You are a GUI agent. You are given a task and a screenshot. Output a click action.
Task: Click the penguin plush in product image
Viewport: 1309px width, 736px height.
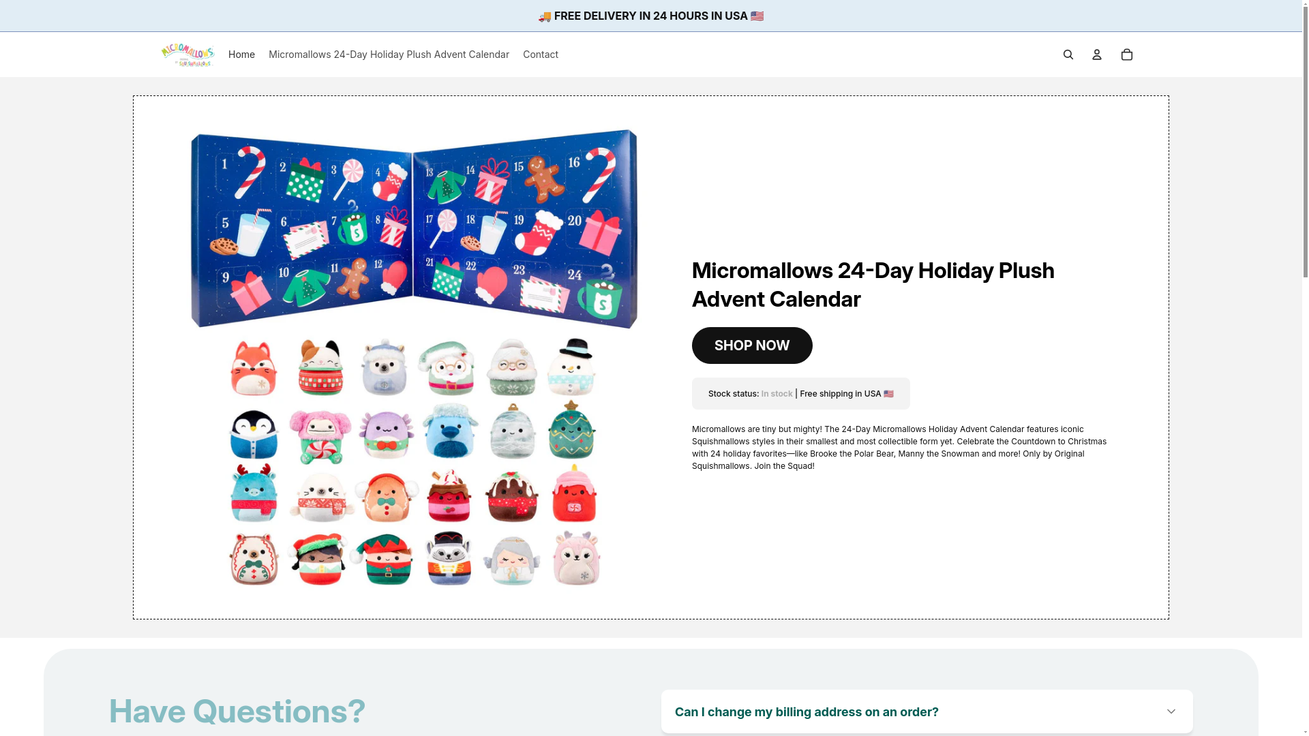point(254,434)
